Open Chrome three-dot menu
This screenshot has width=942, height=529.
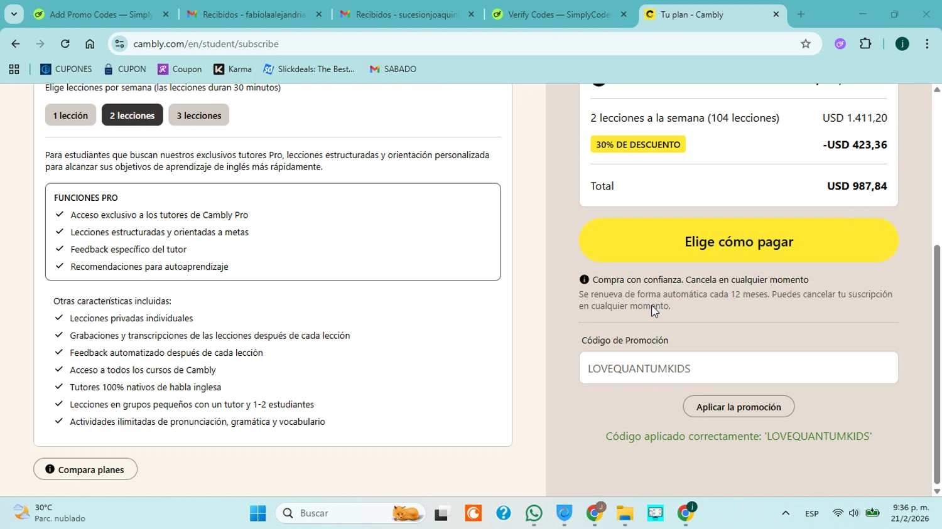point(927,44)
